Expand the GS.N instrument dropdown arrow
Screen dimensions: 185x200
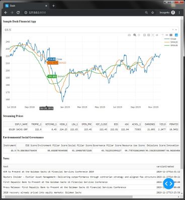176,30
